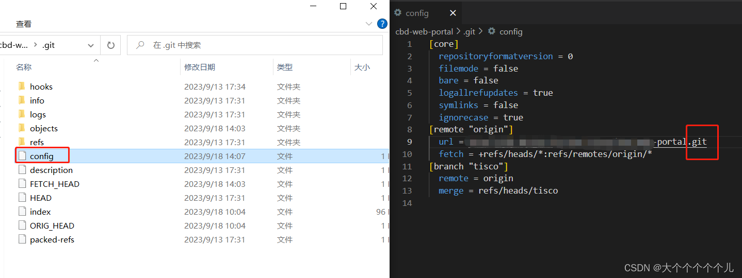This screenshot has width=742, height=278.
Task: Open the 查看 ribbon tab
Action: (x=24, y=24)
